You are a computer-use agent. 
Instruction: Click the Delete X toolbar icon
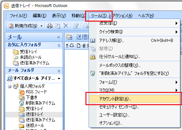(66, 26)
